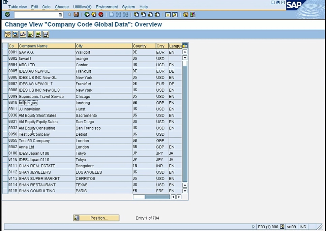Jump to first page icon
This screenshot has width=326, height=231.
point(136,14)
